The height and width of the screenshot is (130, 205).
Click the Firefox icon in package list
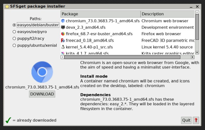pos(63,34)
